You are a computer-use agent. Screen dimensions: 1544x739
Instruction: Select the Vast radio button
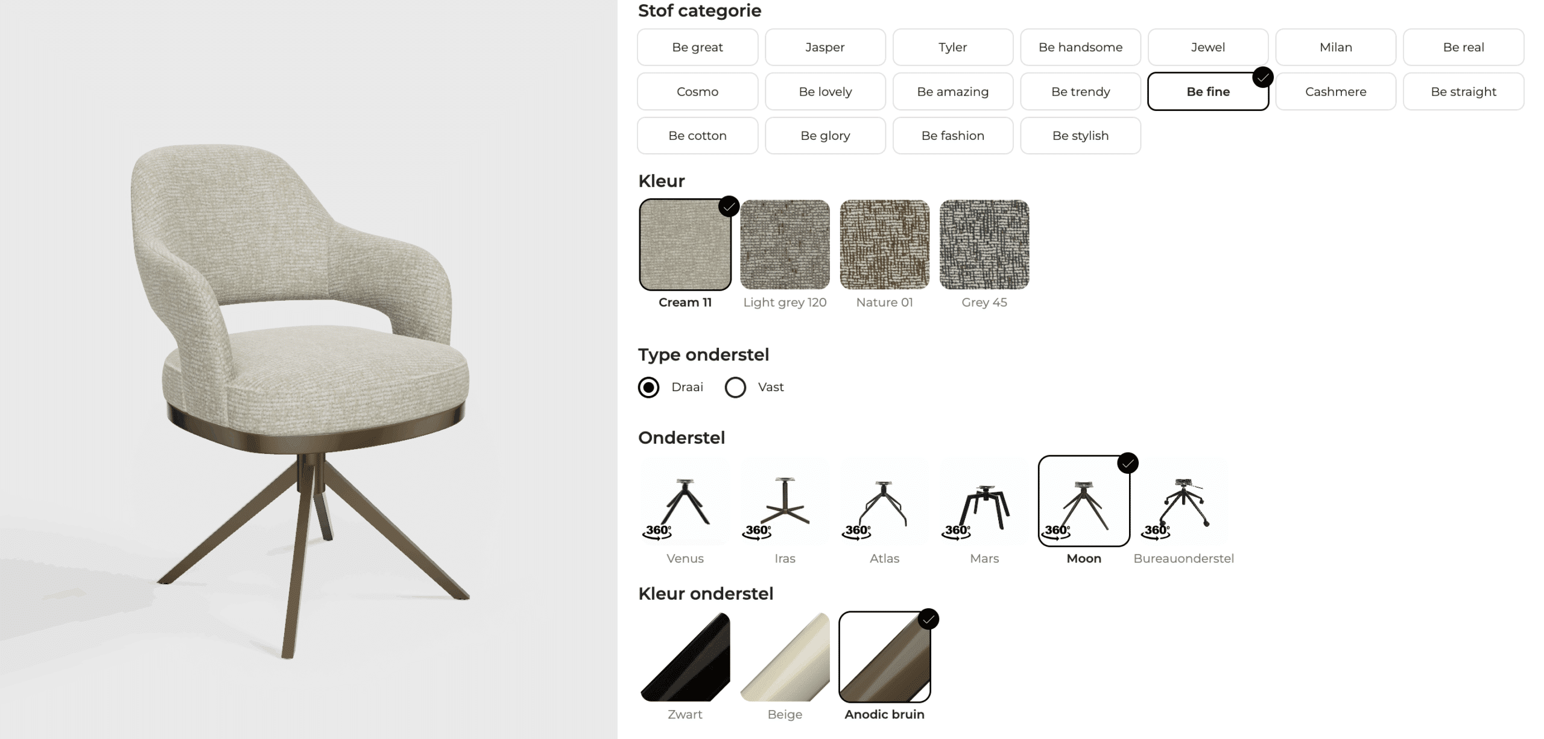pos(735,387)
